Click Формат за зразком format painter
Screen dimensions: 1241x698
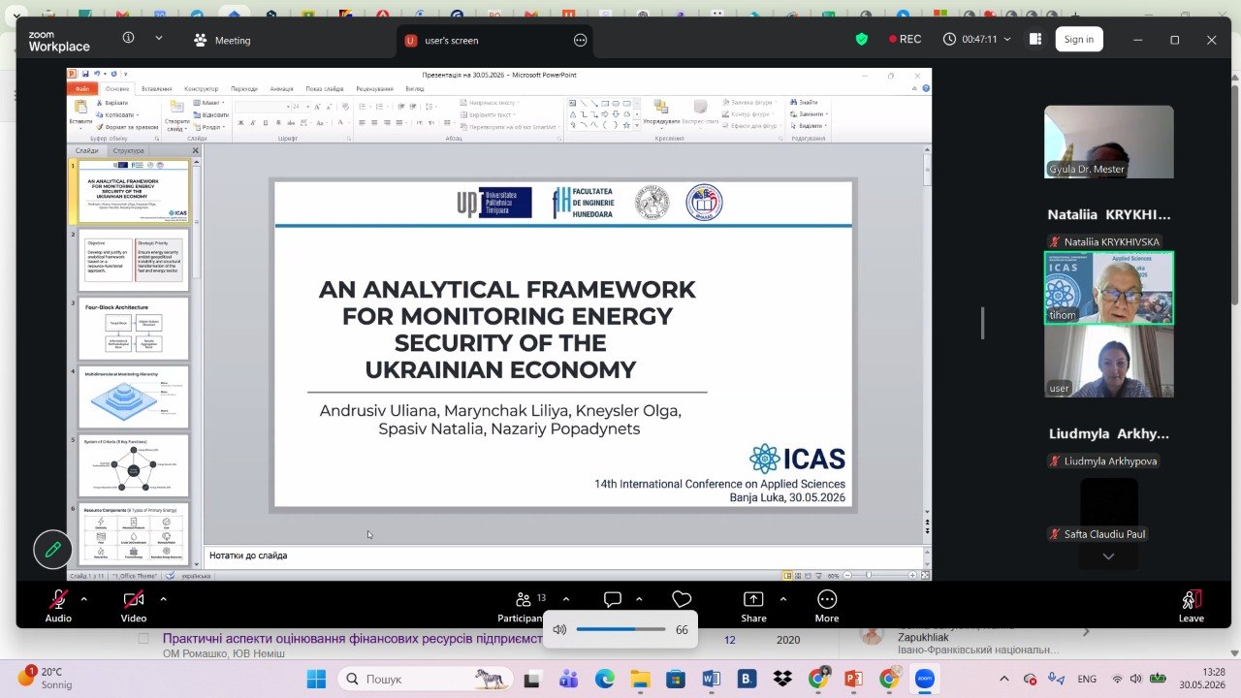click(x=127, y=127)
